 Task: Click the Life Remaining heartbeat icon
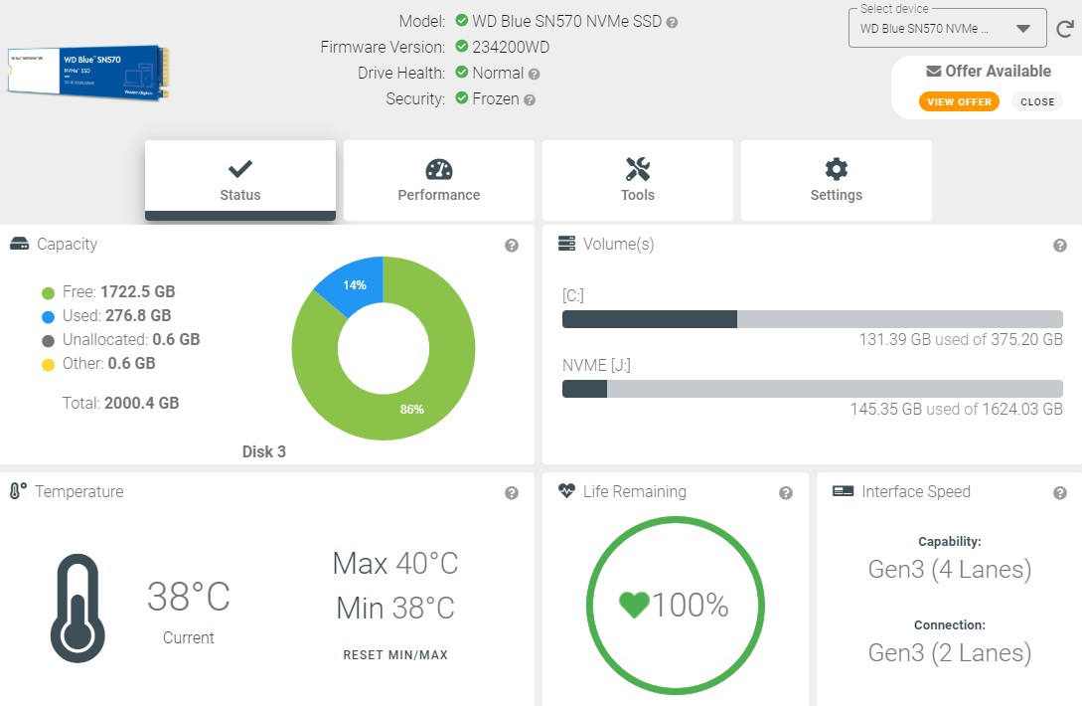pos(566,490)
